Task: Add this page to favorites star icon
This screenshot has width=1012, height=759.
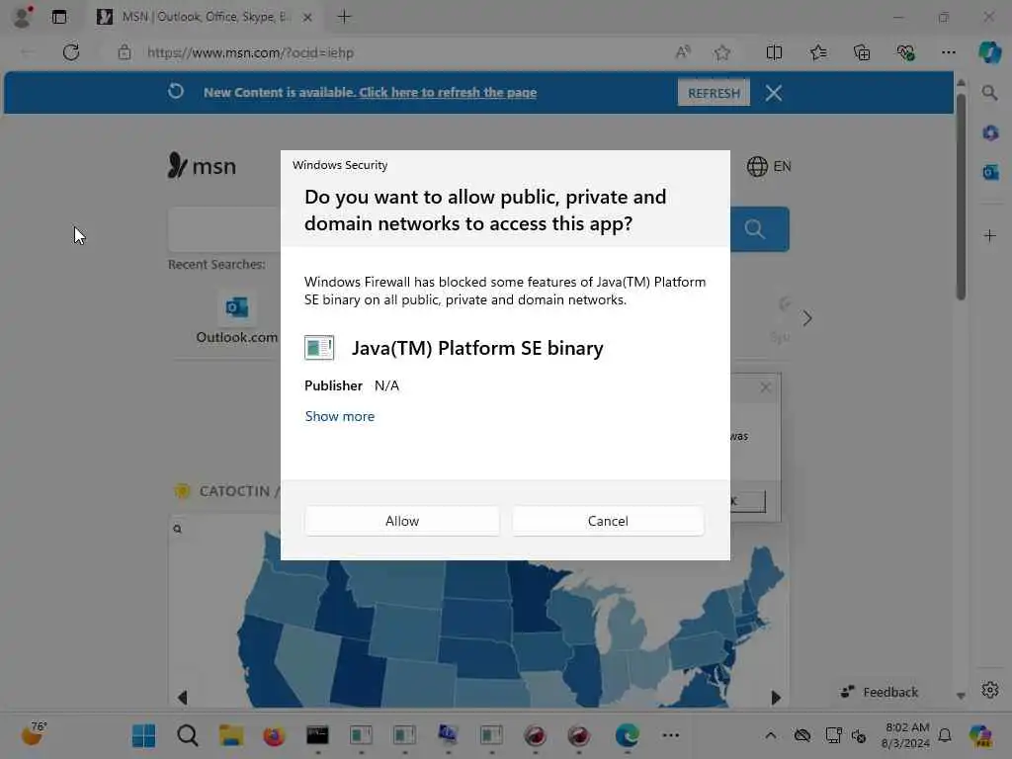Action: click(x=722, y=52)
